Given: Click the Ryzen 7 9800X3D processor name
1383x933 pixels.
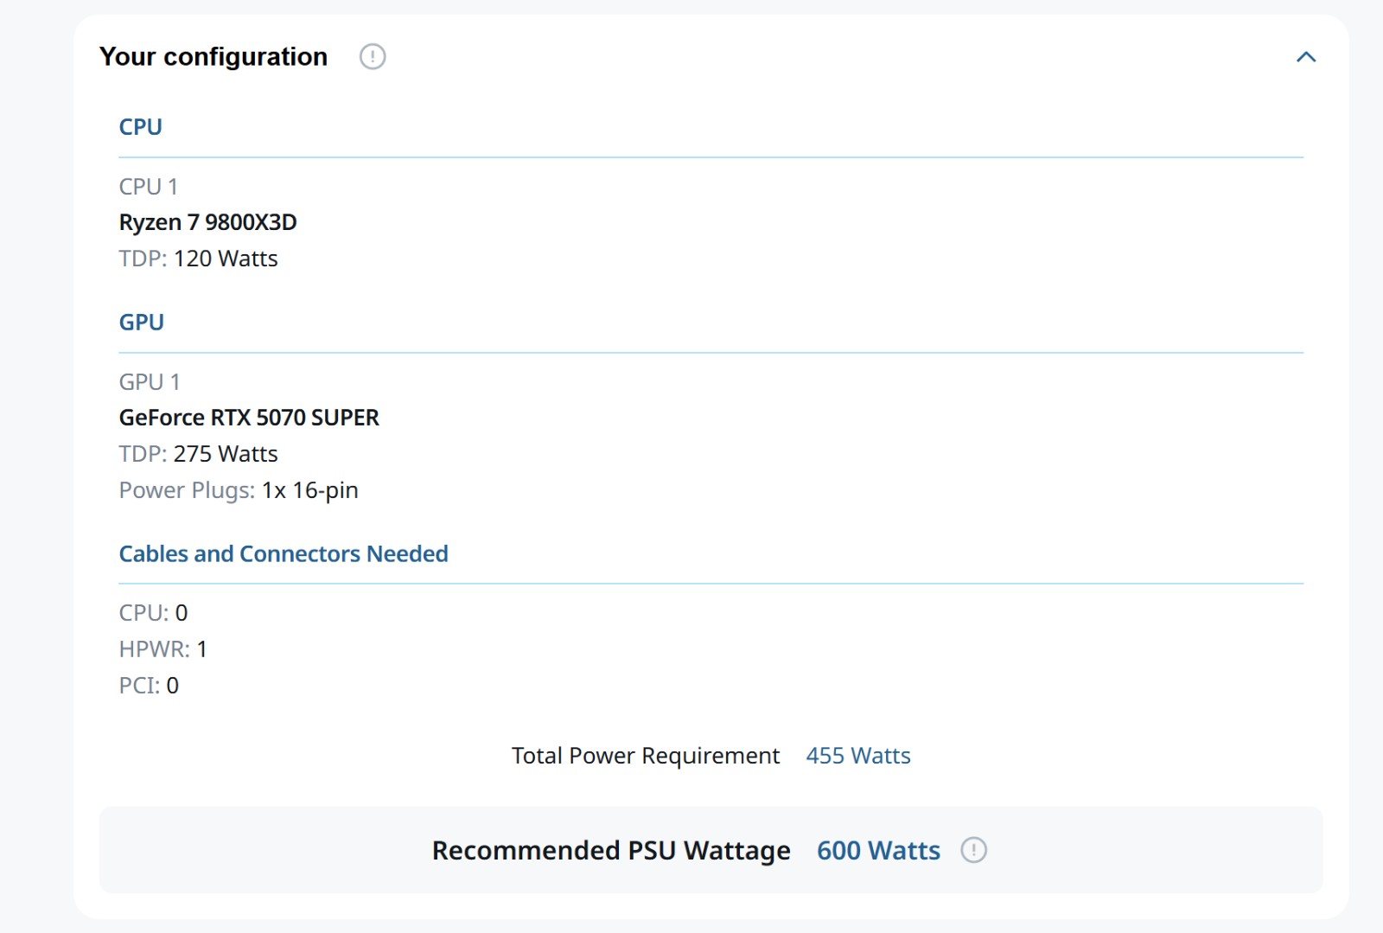Looking at the screenshot, I should point(207,222).
